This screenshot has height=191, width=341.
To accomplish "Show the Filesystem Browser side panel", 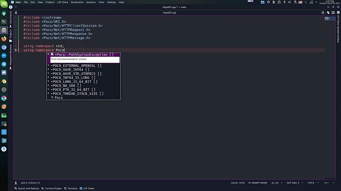I will click(10, 56).
